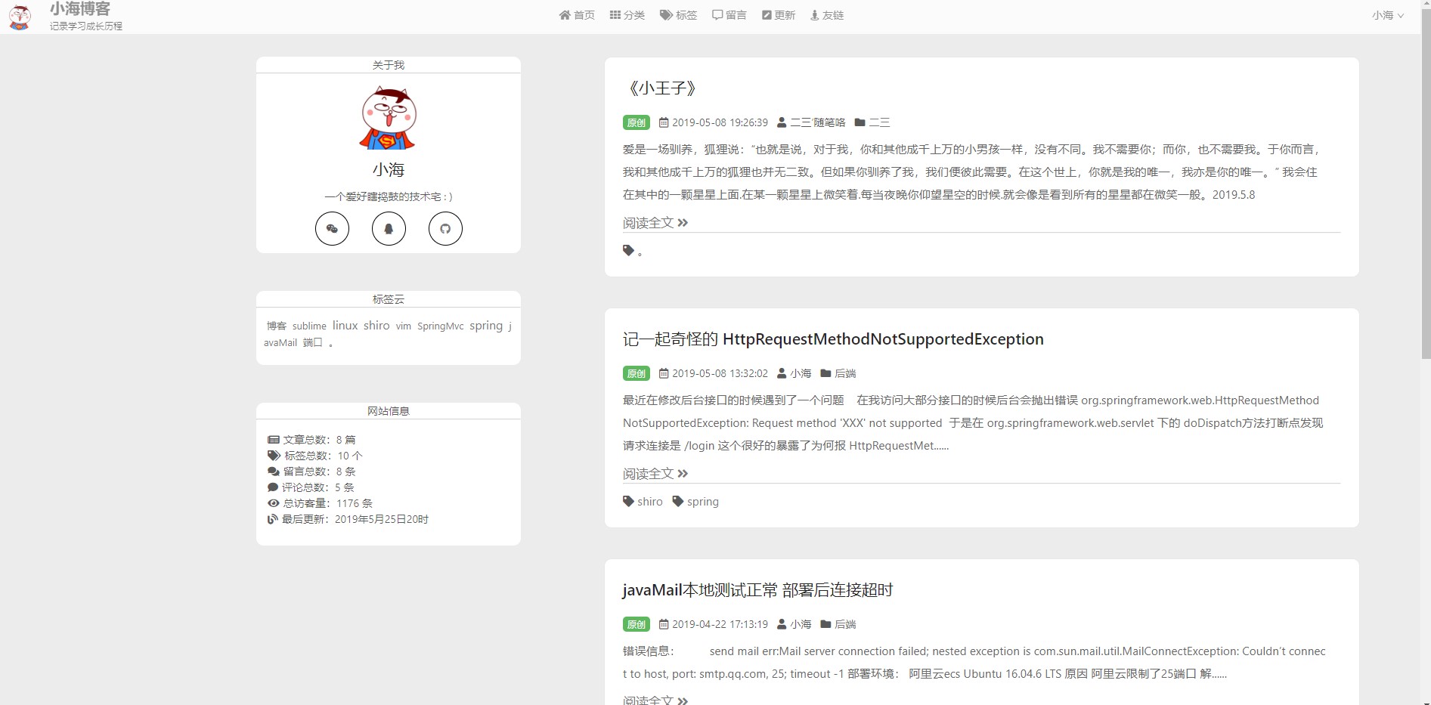1431x705 pixels.
Task: Open the 更新 updates page
Action: (779, 15)
